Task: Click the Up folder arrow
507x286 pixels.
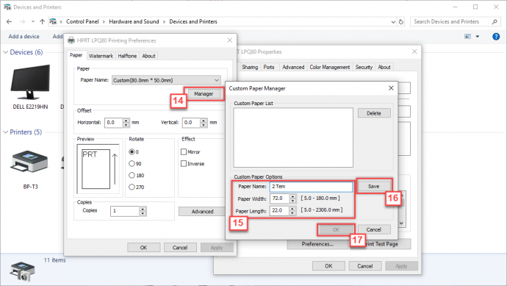Action: coord(43,21)
